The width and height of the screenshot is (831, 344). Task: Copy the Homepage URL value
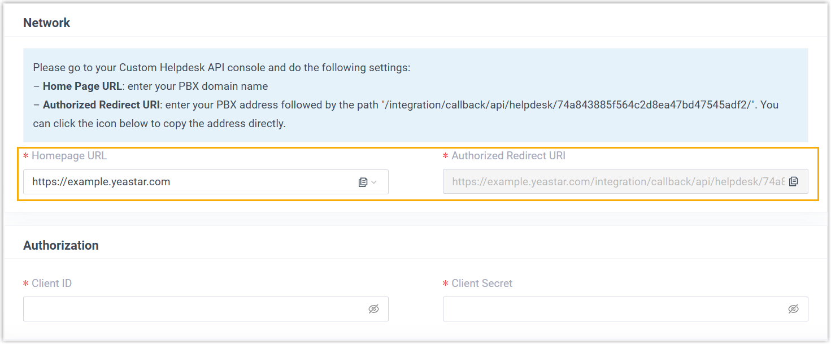[363, 182]
